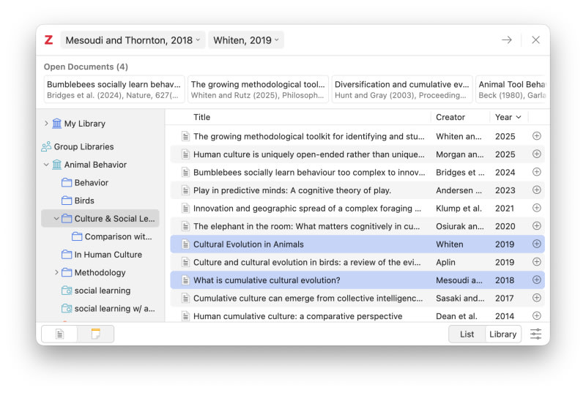Screen dimensions: 586x393
Task: Expand the My Library tree
Action: pos(47,124)
